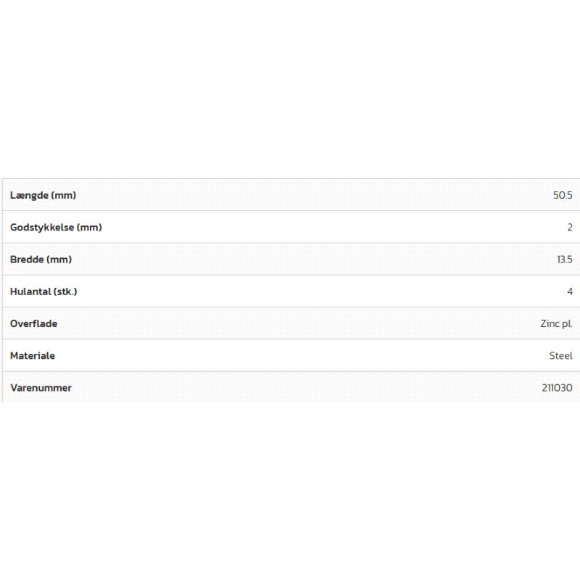The height and width of the screenshot is (580, 580).
Task: Select the Zinc pl. surface value
Action: pyautogui.click(x=556, y=323)
